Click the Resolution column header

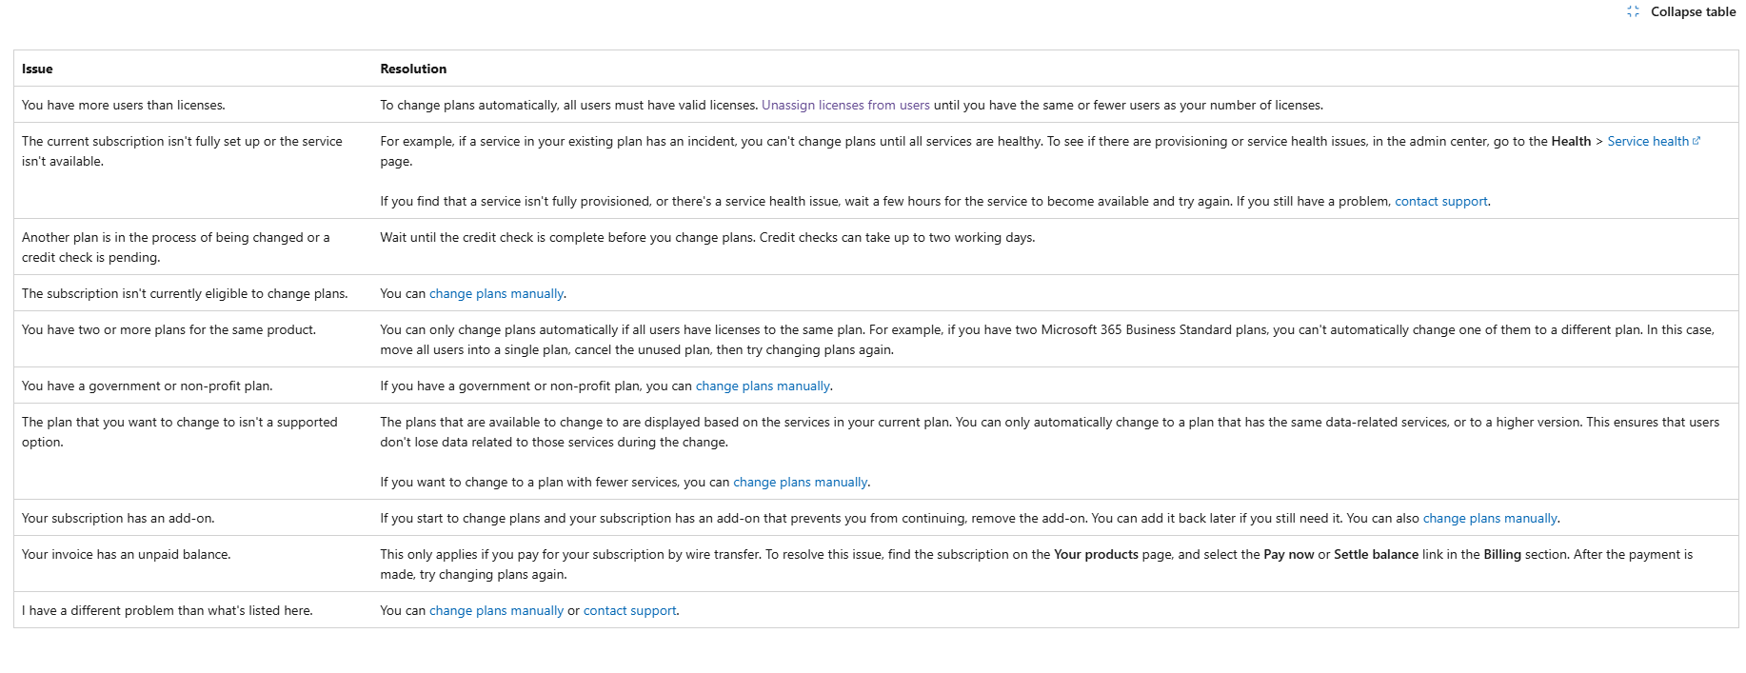coord(413,69)
